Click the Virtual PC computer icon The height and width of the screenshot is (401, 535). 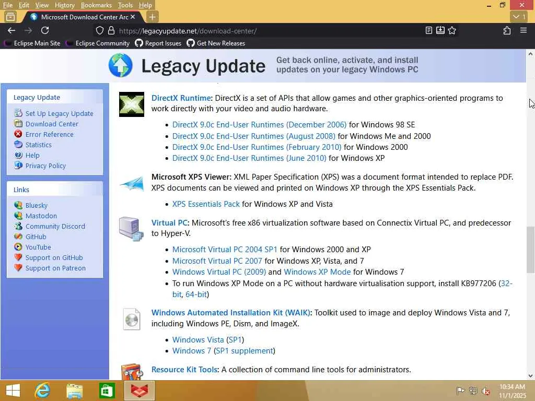tap(131, 229)
